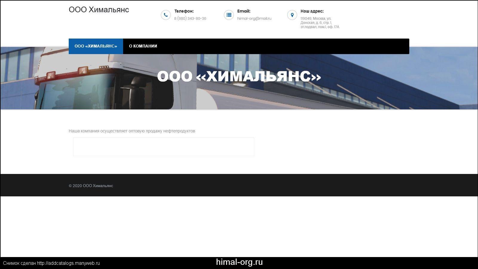Screen dimensions: 478x269
Task: Click the phone handset icon in header
Action: (x=166, y=15)
